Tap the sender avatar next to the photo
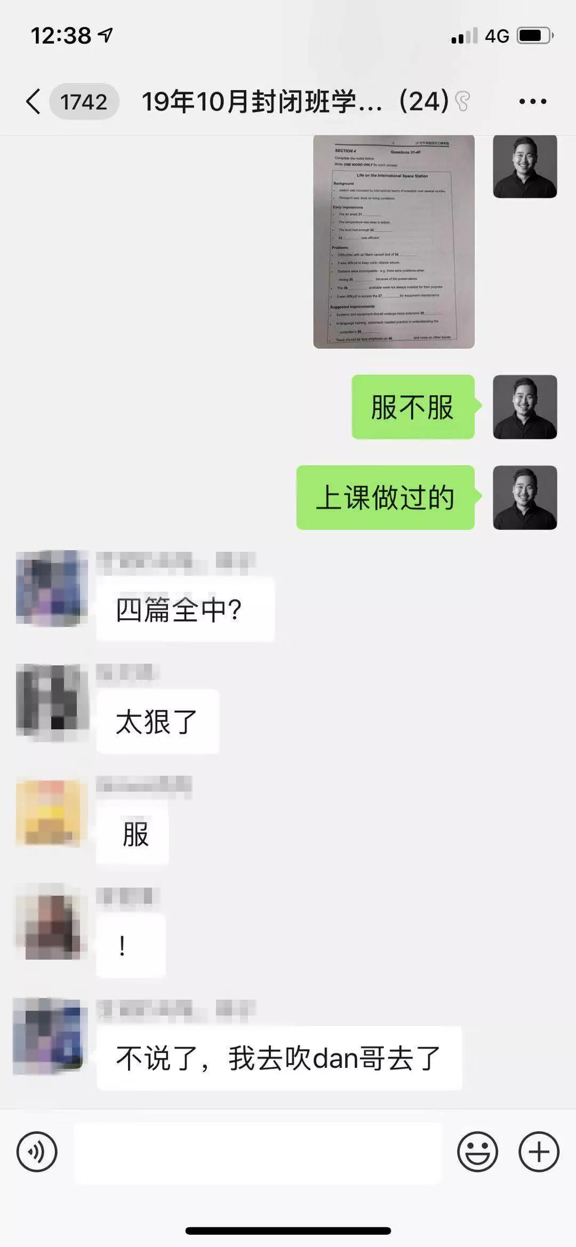This screenshot has height=1247, width=576. coord(525,166)
